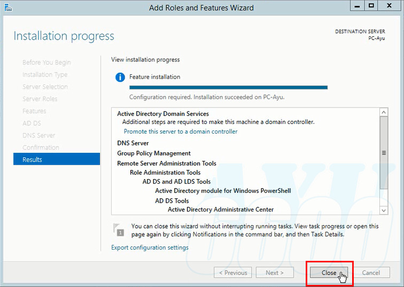Screen dimensions: 404x287
Task: Minimize the wizard window
Action: (x=357, y=6)
